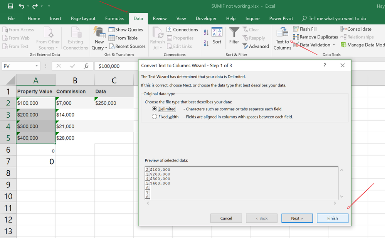This screenshot has width=385, height=238.
Task: Click Sort A to Z icon
Action: click(206, 33)
